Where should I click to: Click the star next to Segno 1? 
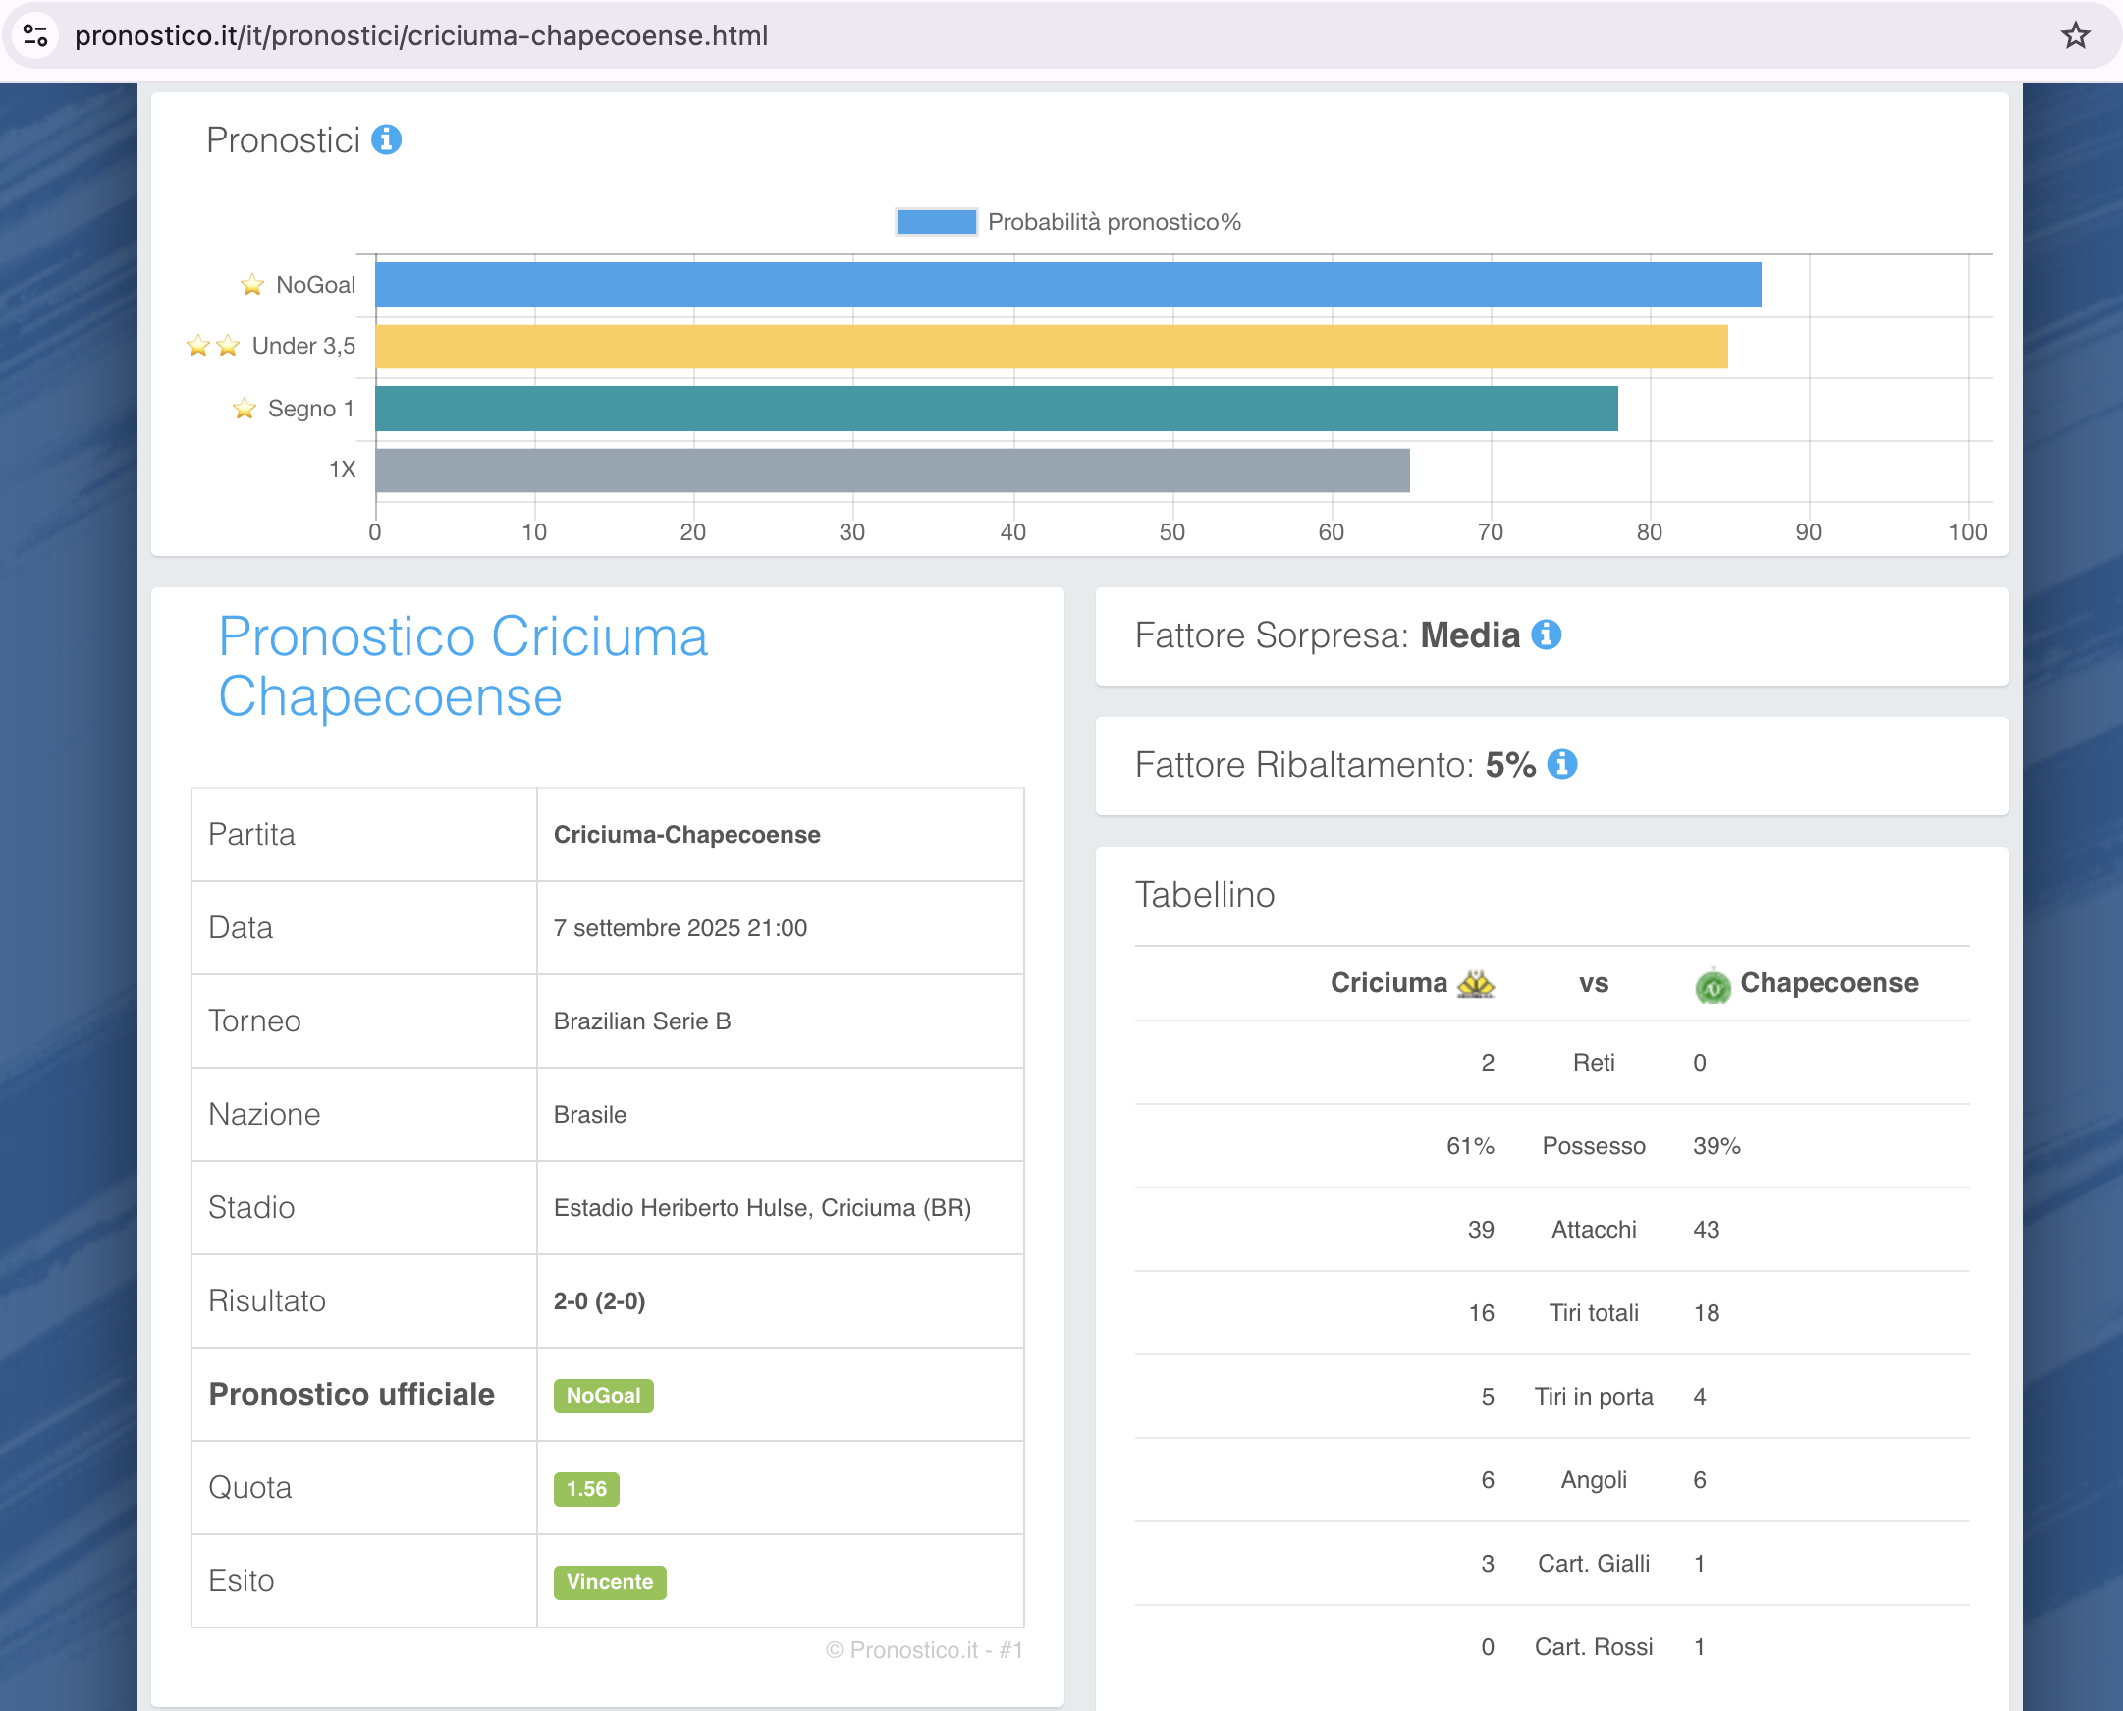245,408
